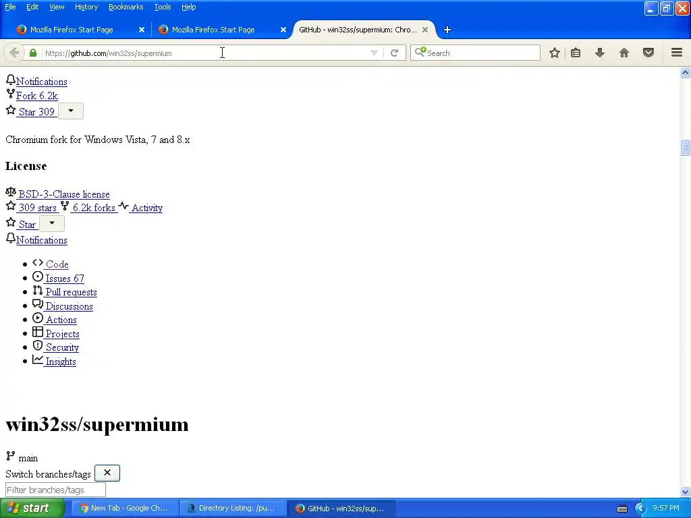Image resolution: width=691 pixels, height=518 pixels.
Task: Open the Firefox hamburger menu
Action: pyautogui.click(x=677, y=53)
